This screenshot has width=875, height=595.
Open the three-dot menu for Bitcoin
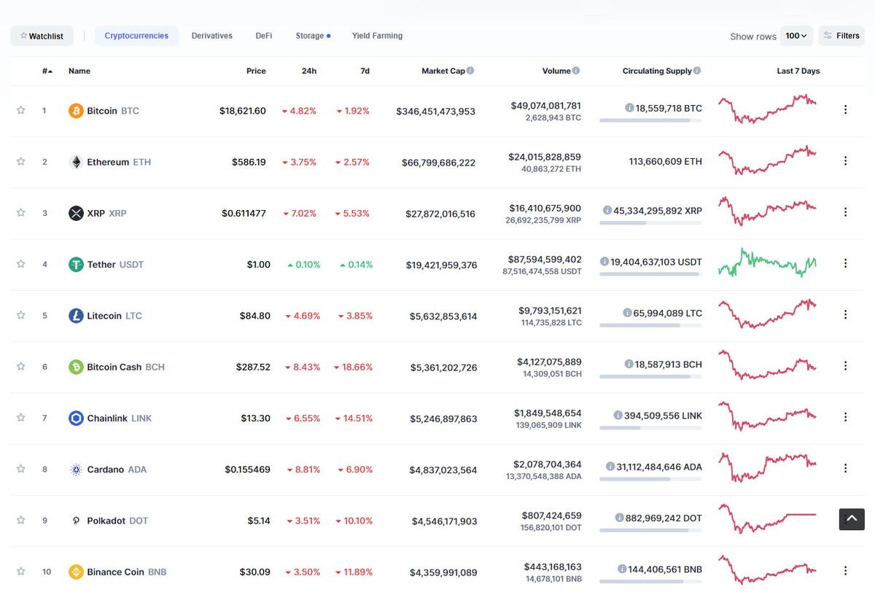tap(846, 110)
